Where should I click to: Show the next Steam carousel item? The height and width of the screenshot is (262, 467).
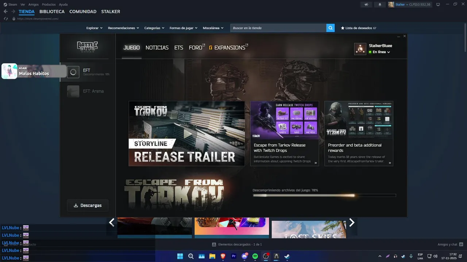pos(352,222)
